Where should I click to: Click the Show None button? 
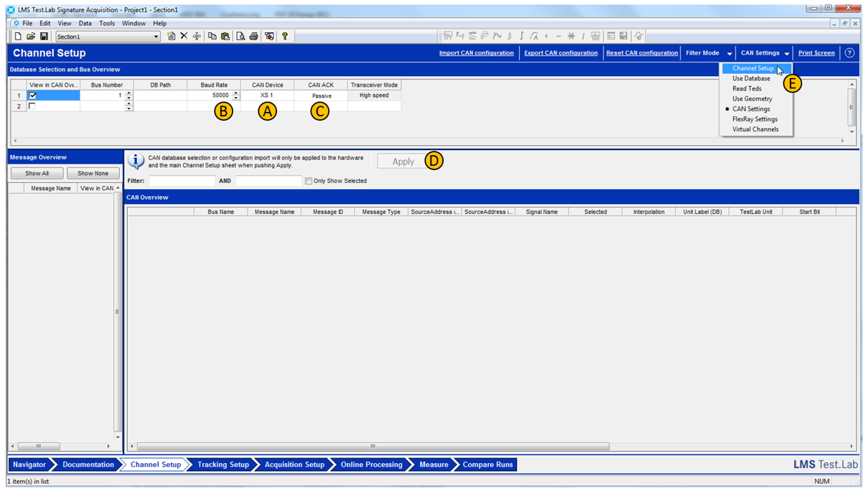point(93,173)
